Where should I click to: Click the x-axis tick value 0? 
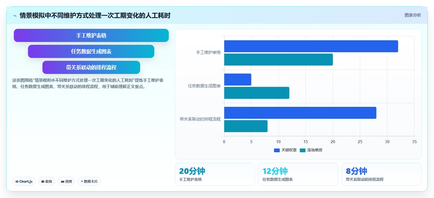tap(224, 142)
